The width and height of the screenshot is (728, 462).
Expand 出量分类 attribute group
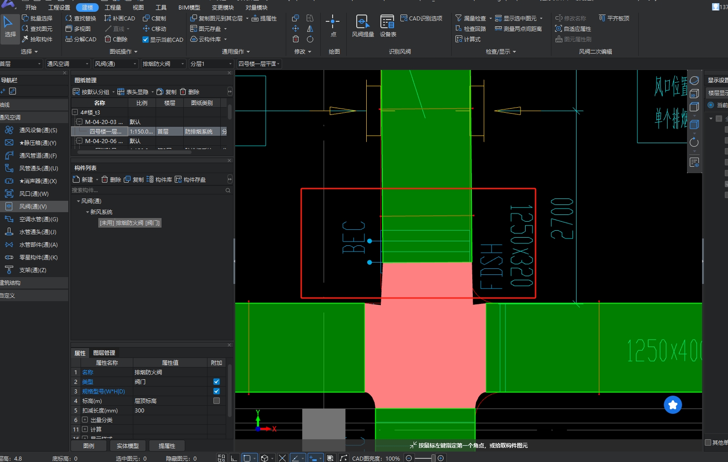click(85, 420)
